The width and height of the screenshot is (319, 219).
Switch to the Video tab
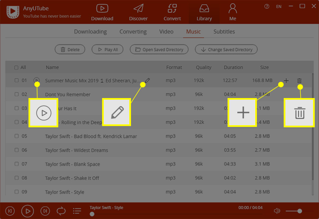tap(166, 32)
